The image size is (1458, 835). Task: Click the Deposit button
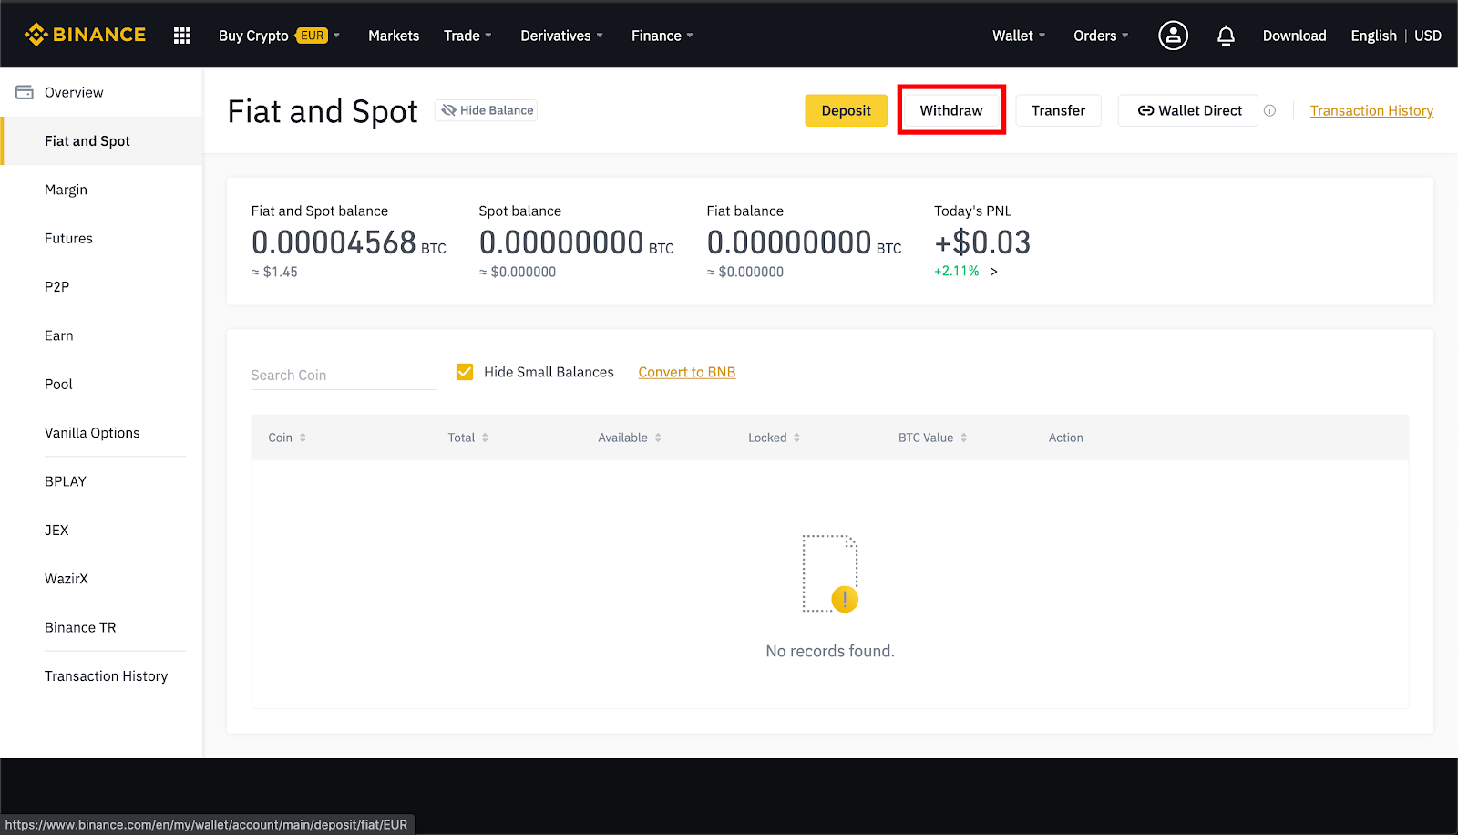click(846, 109)
